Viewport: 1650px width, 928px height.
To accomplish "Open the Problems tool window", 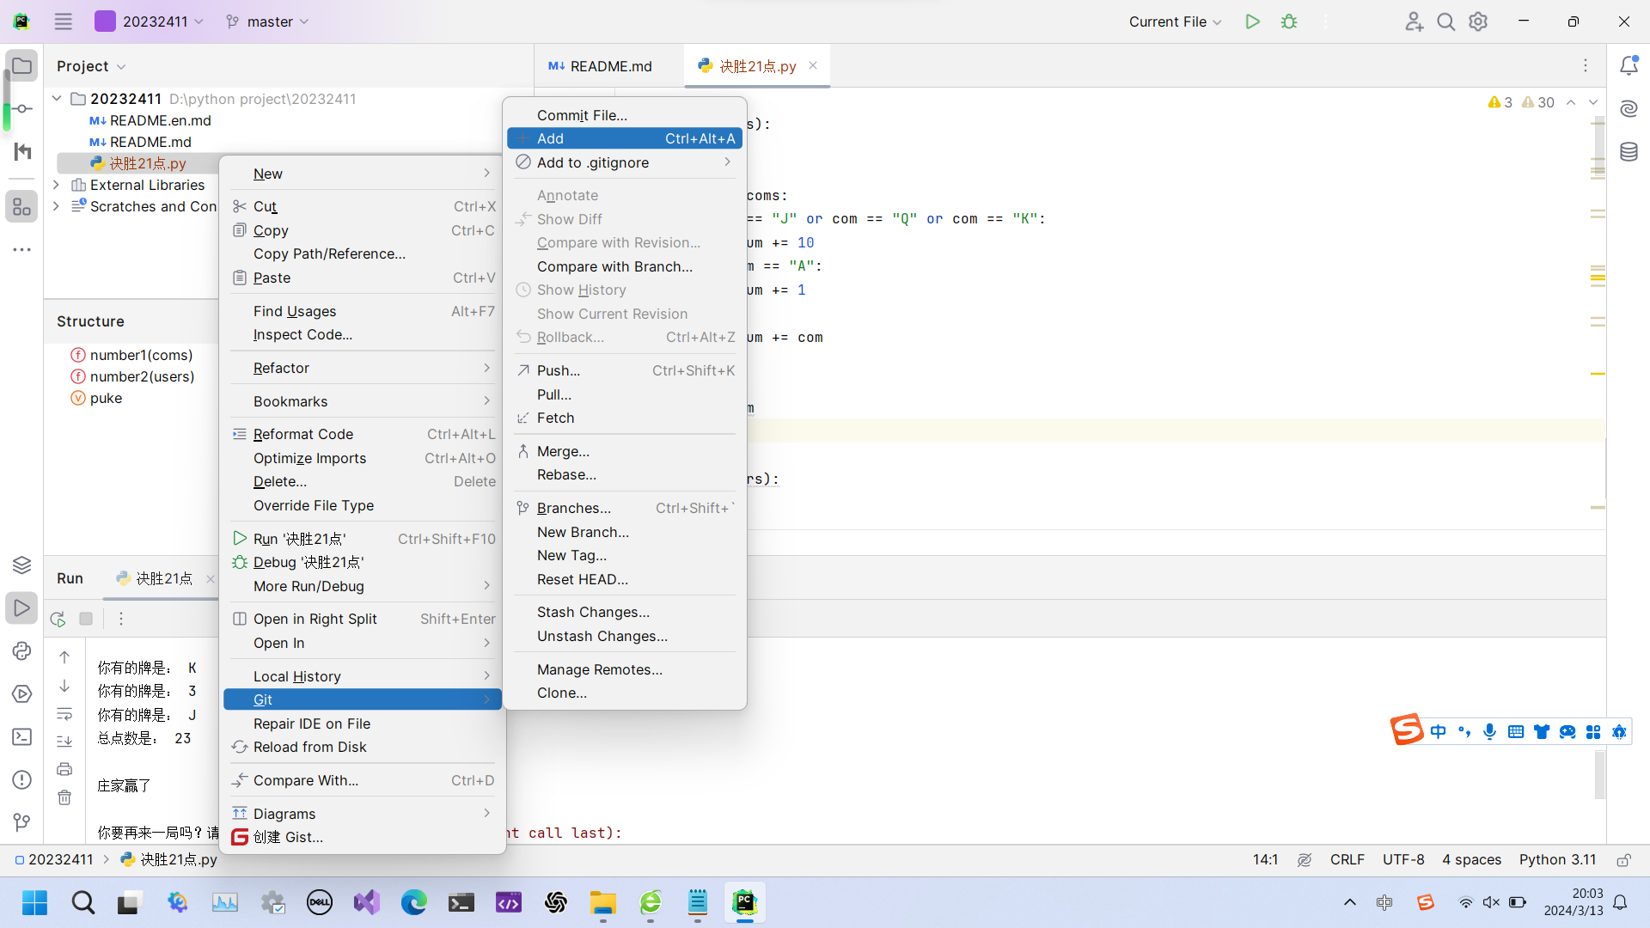I will click(x=22, y=779).
